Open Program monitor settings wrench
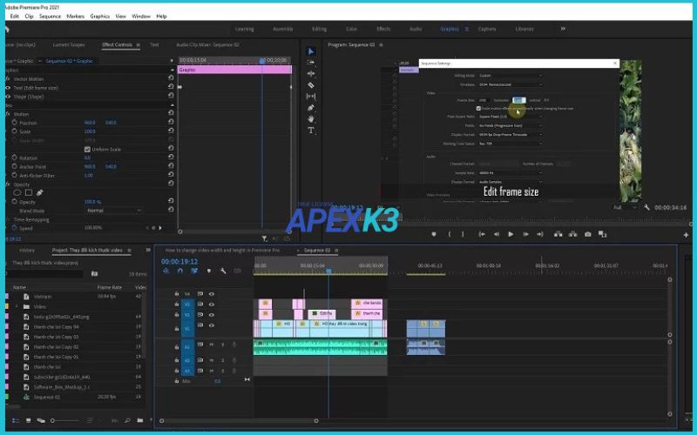Screen dimensions: 697x435 (x=646, y=207)
